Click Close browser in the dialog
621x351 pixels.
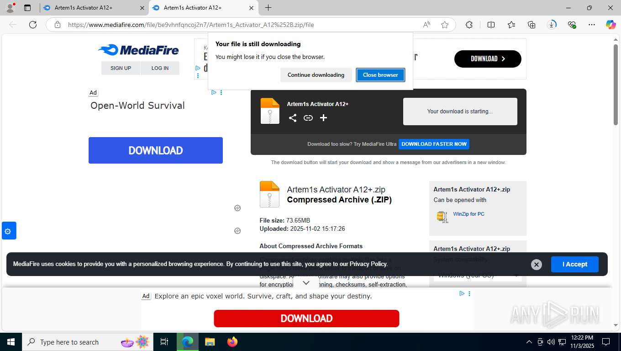click(x=380, y=75)
